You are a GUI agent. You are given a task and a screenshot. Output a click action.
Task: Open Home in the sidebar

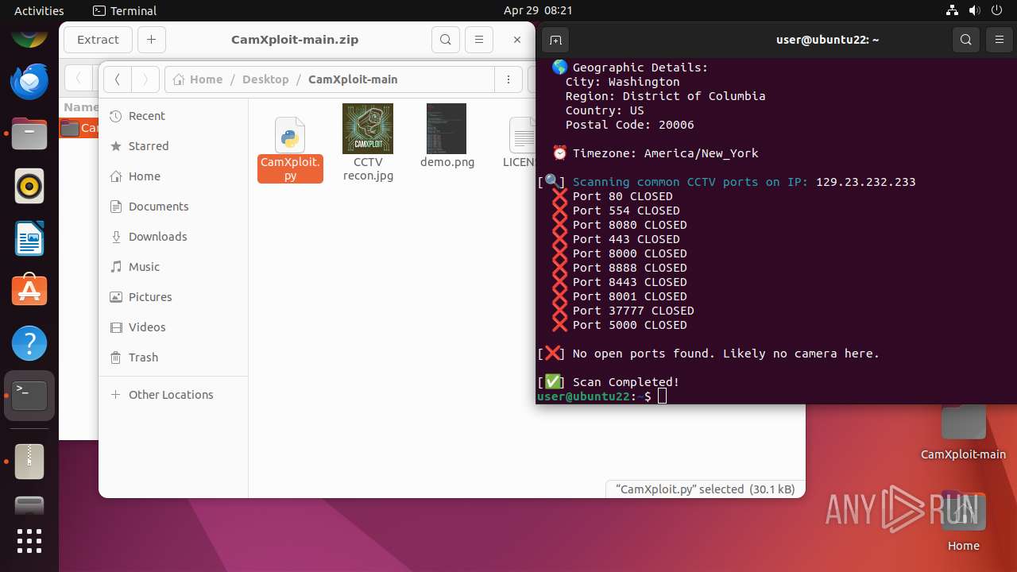coord(173,176)
